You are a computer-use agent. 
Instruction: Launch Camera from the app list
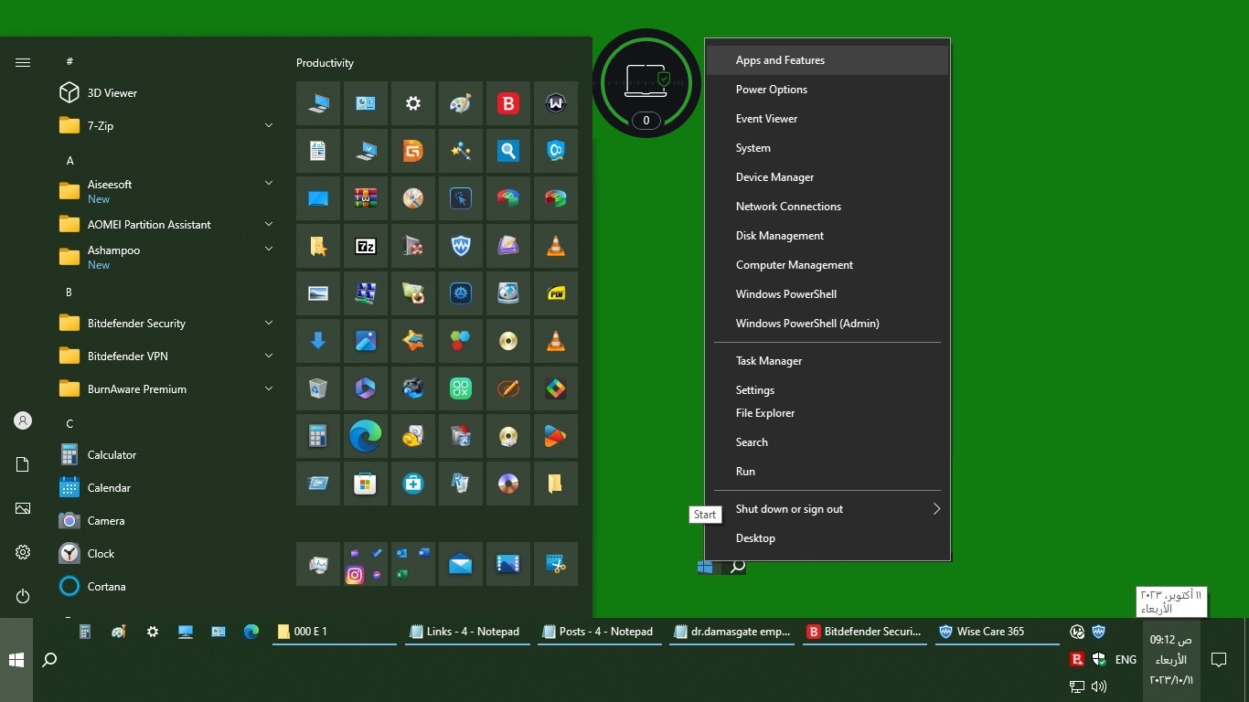[x=168, y=520]
